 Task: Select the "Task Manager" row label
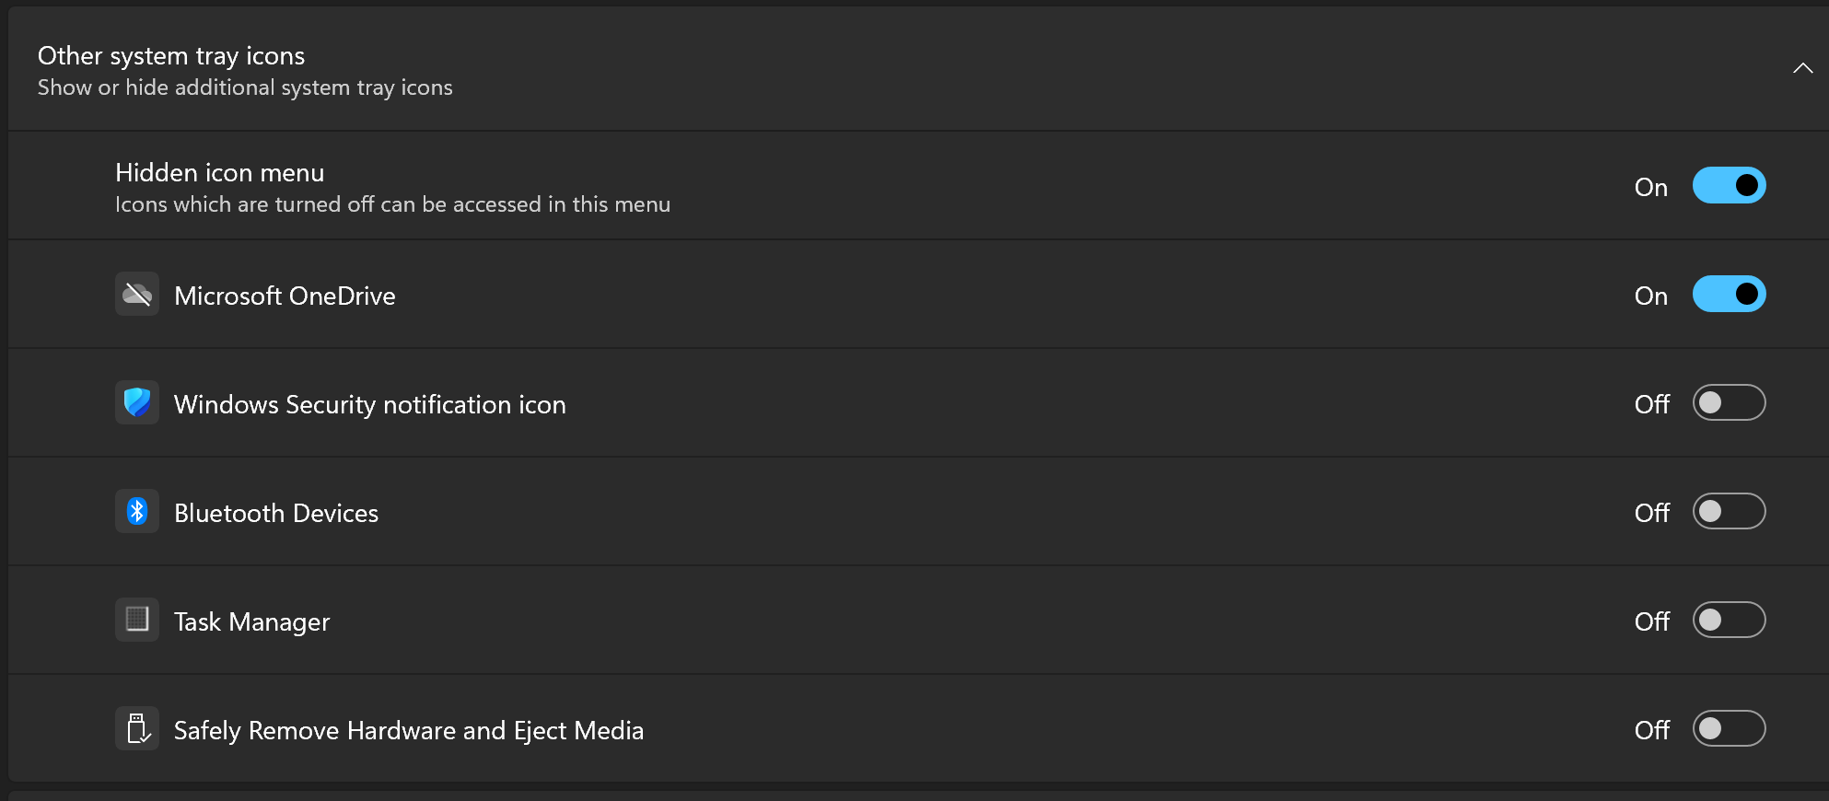251,622
